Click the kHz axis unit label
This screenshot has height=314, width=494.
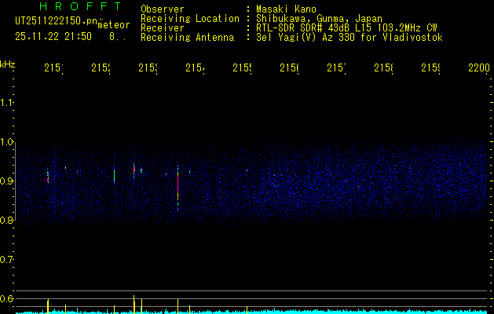(7, 63)
